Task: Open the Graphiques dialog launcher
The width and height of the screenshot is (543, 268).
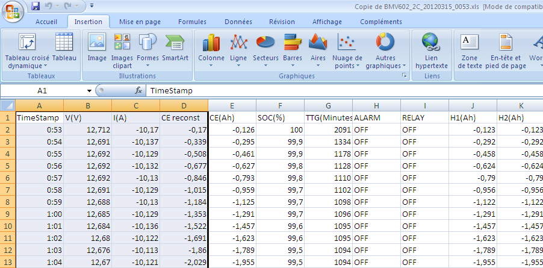Action: 404,76
